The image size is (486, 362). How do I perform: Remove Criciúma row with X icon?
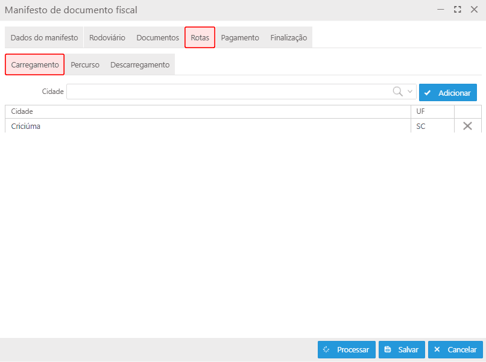pos(467,126)
